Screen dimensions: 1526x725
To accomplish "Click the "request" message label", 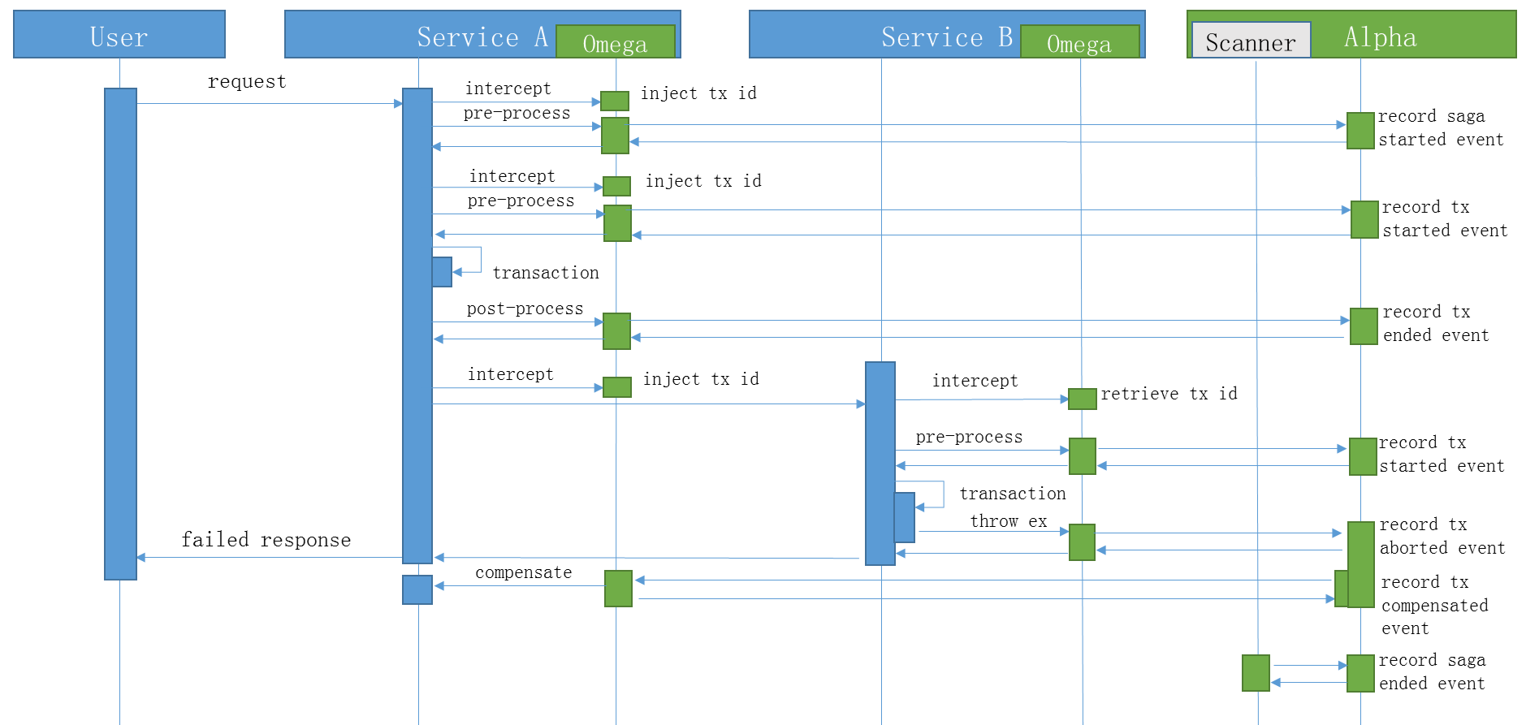I will [x=247, y=81].
